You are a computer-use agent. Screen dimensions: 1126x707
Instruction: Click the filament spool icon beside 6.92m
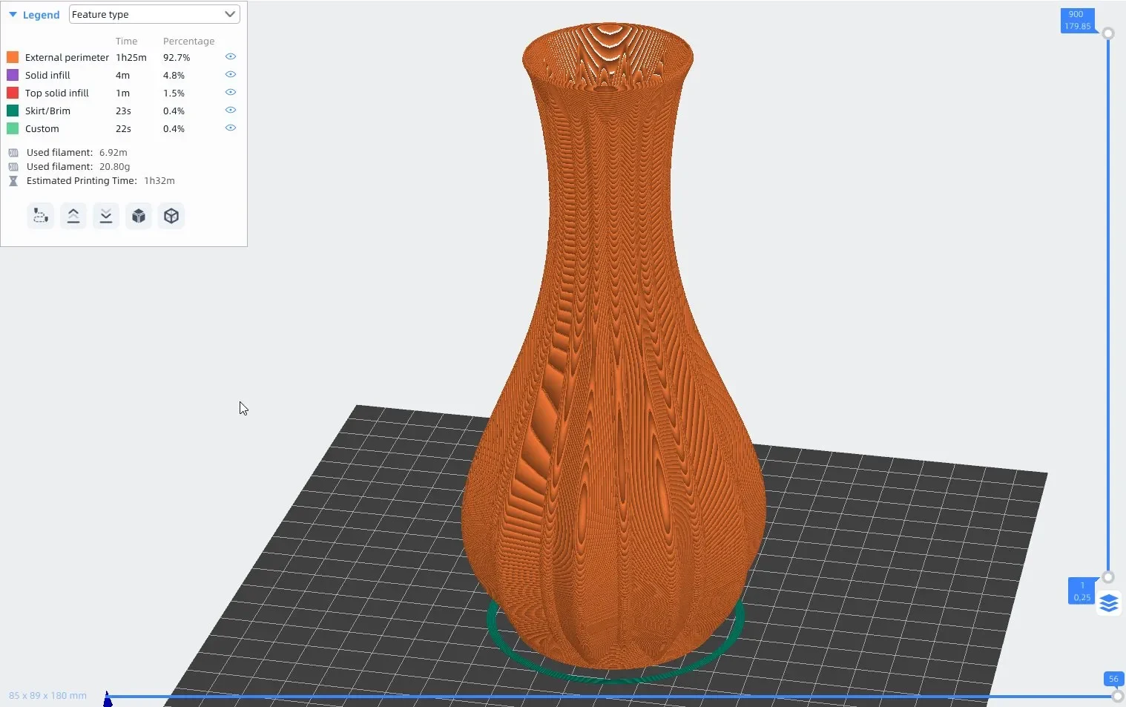pyautogui.click(x=13, y=153)
